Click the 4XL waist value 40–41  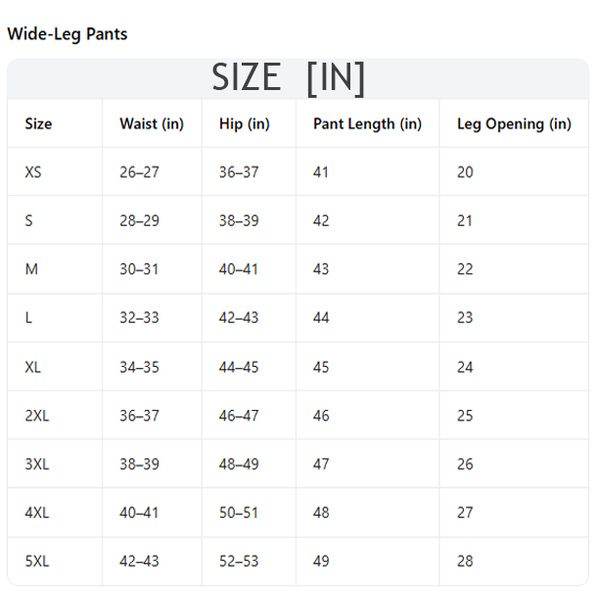[139, 513]
